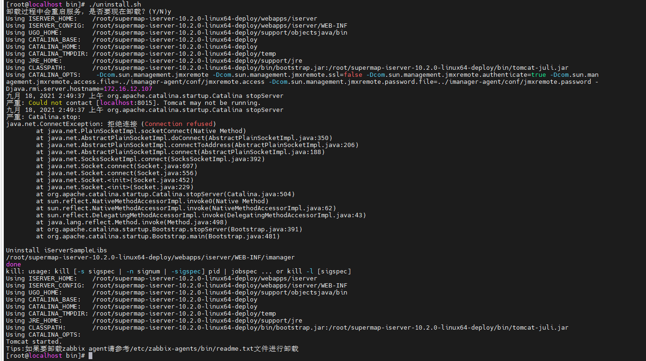Viewport: 646px width, 361px height.
Task: Click NativeMethodAccessorImpl.invoke line 62 entry
Action: [x=186, y=208]
